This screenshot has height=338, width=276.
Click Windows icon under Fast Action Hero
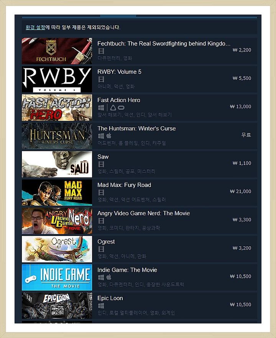point(101,107)
